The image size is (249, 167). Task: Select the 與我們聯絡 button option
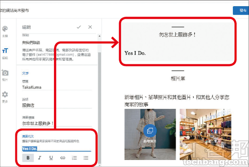tap(31, 43)
